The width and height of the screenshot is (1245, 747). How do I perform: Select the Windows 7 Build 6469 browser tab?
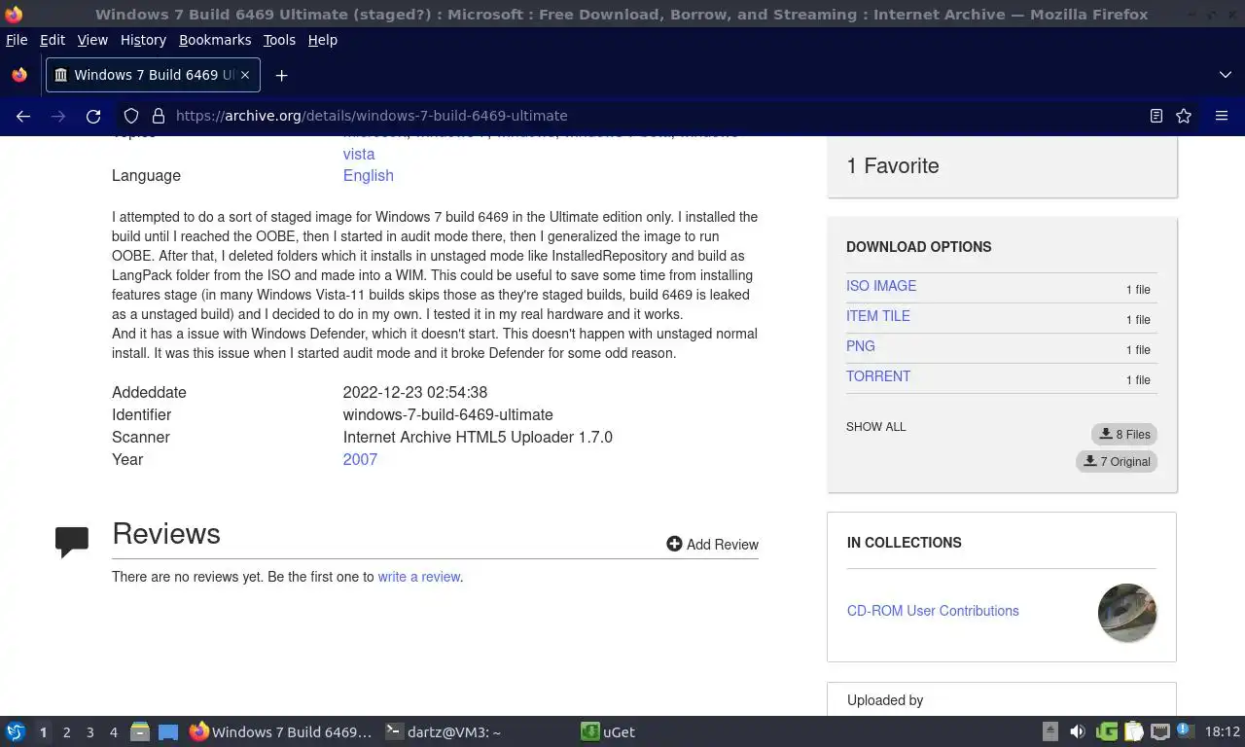coord(153,75)
